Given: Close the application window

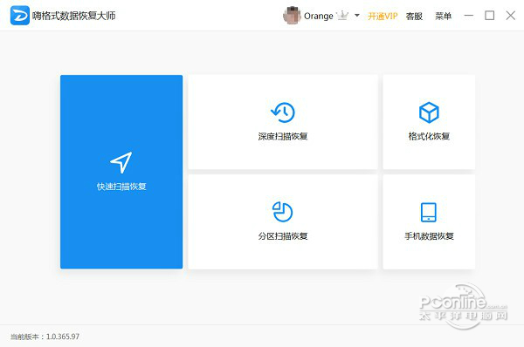Looking at the screenshot, I should (x=511, y=16).
